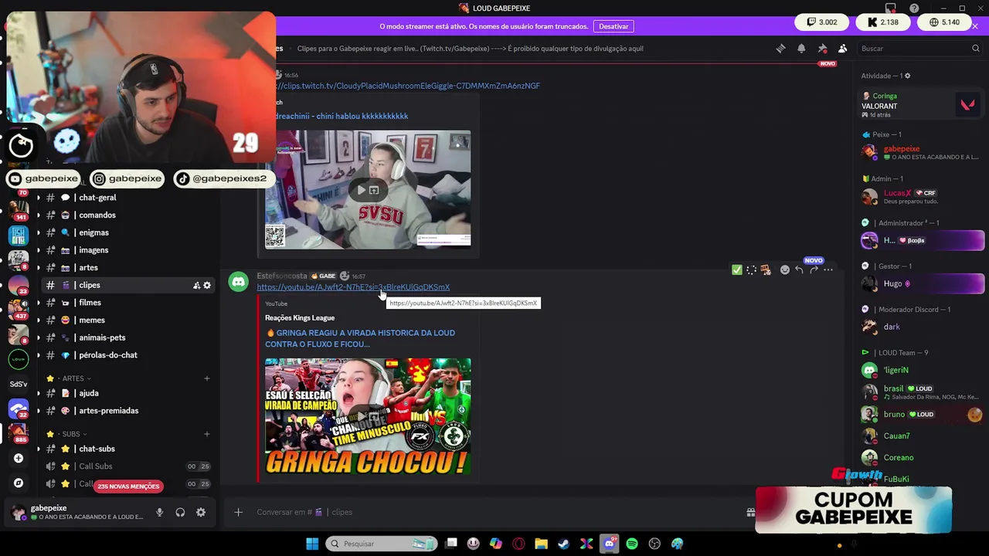Screen dimensions: 989x556
Task: Click the plus attach button in message bar
Action: coord(238,512)
